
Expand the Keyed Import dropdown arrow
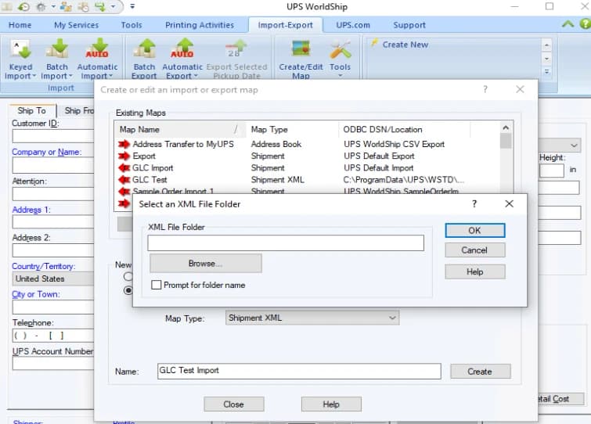click(x=34, y=76)
